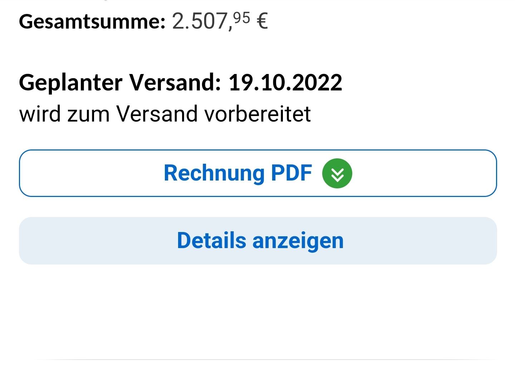515x390 pixels.
Task: Select the Gesamtsumme label text
Action: [92, 21]
